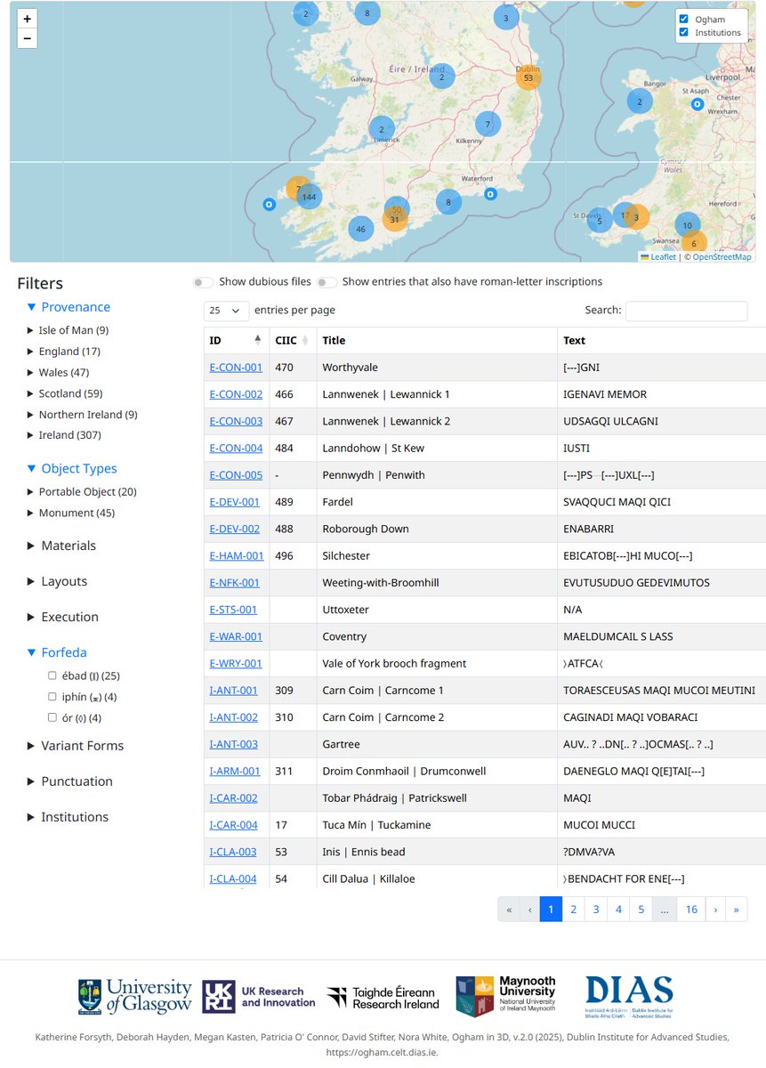Zoom out on the map
Screen dimensions: 766x1068
tap(27, 38)
